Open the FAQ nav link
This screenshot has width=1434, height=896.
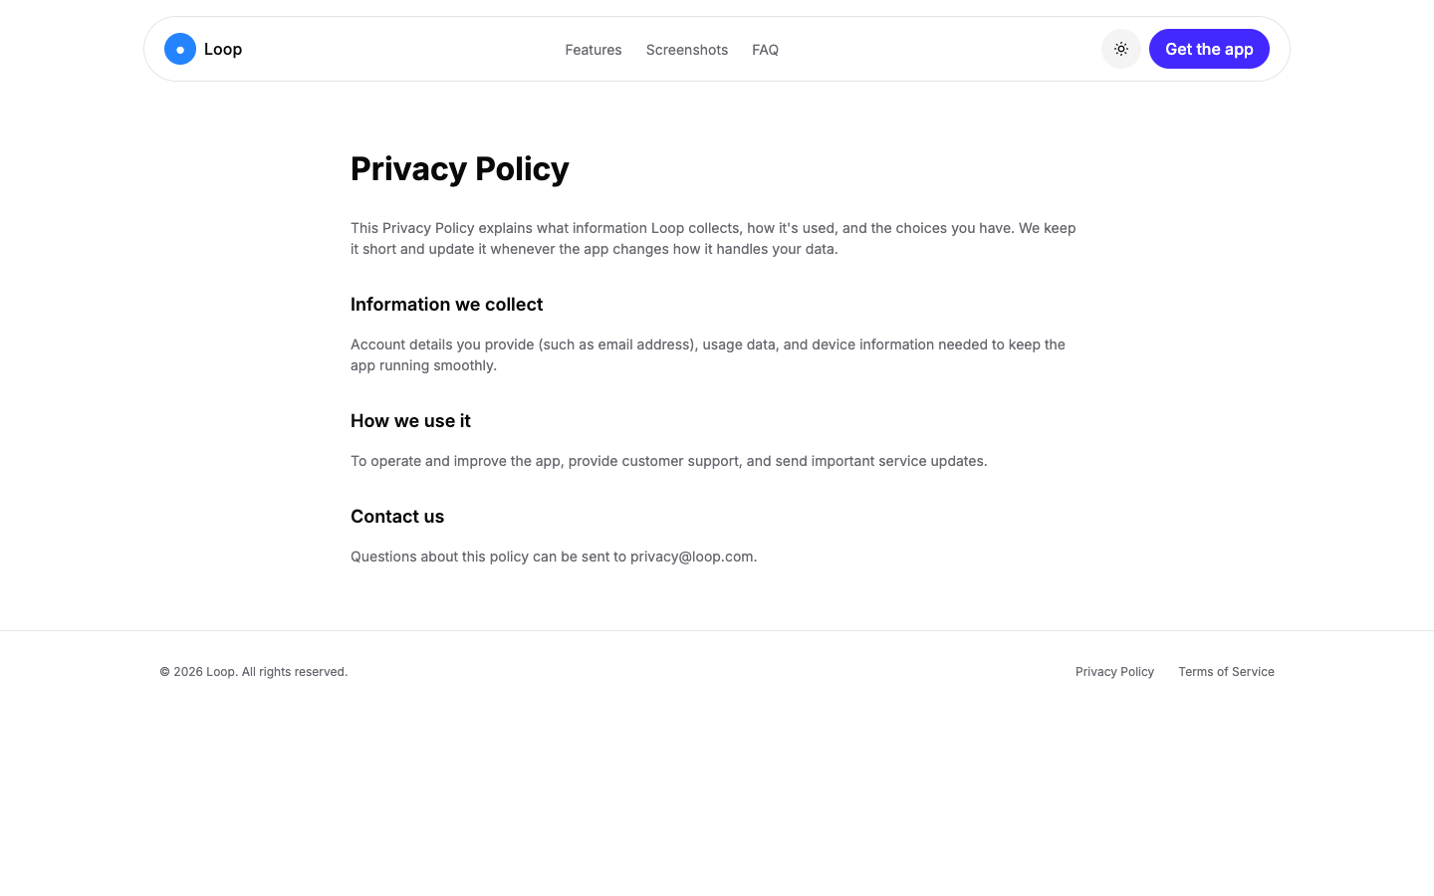pyautogui.click(x=766, y=50)
